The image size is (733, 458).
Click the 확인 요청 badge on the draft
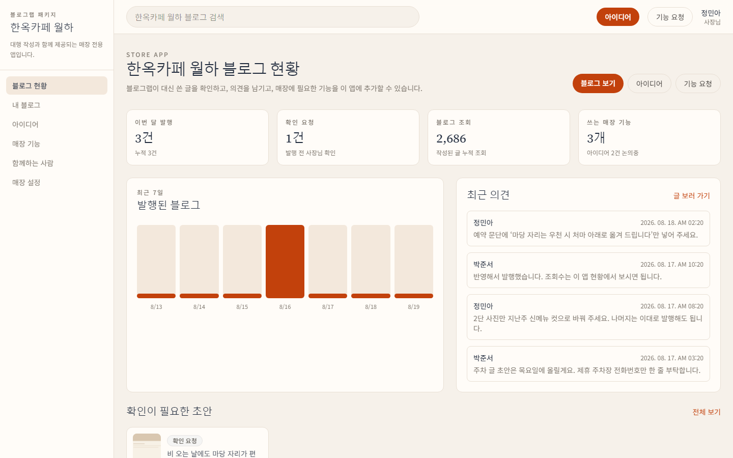coord(185,441)
